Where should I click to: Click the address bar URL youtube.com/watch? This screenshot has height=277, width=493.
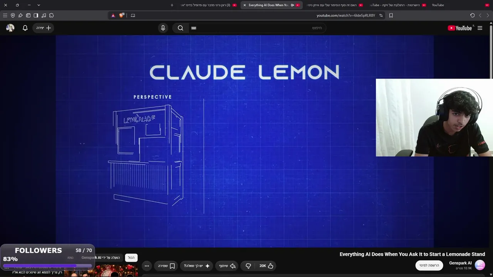pyautogui.click(x=346, y=15)
